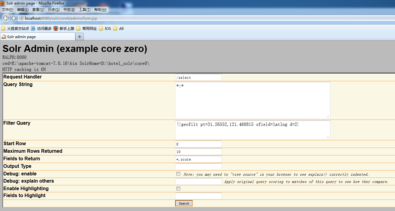Click the Output Type input field
395x211 pixels.
198,167
